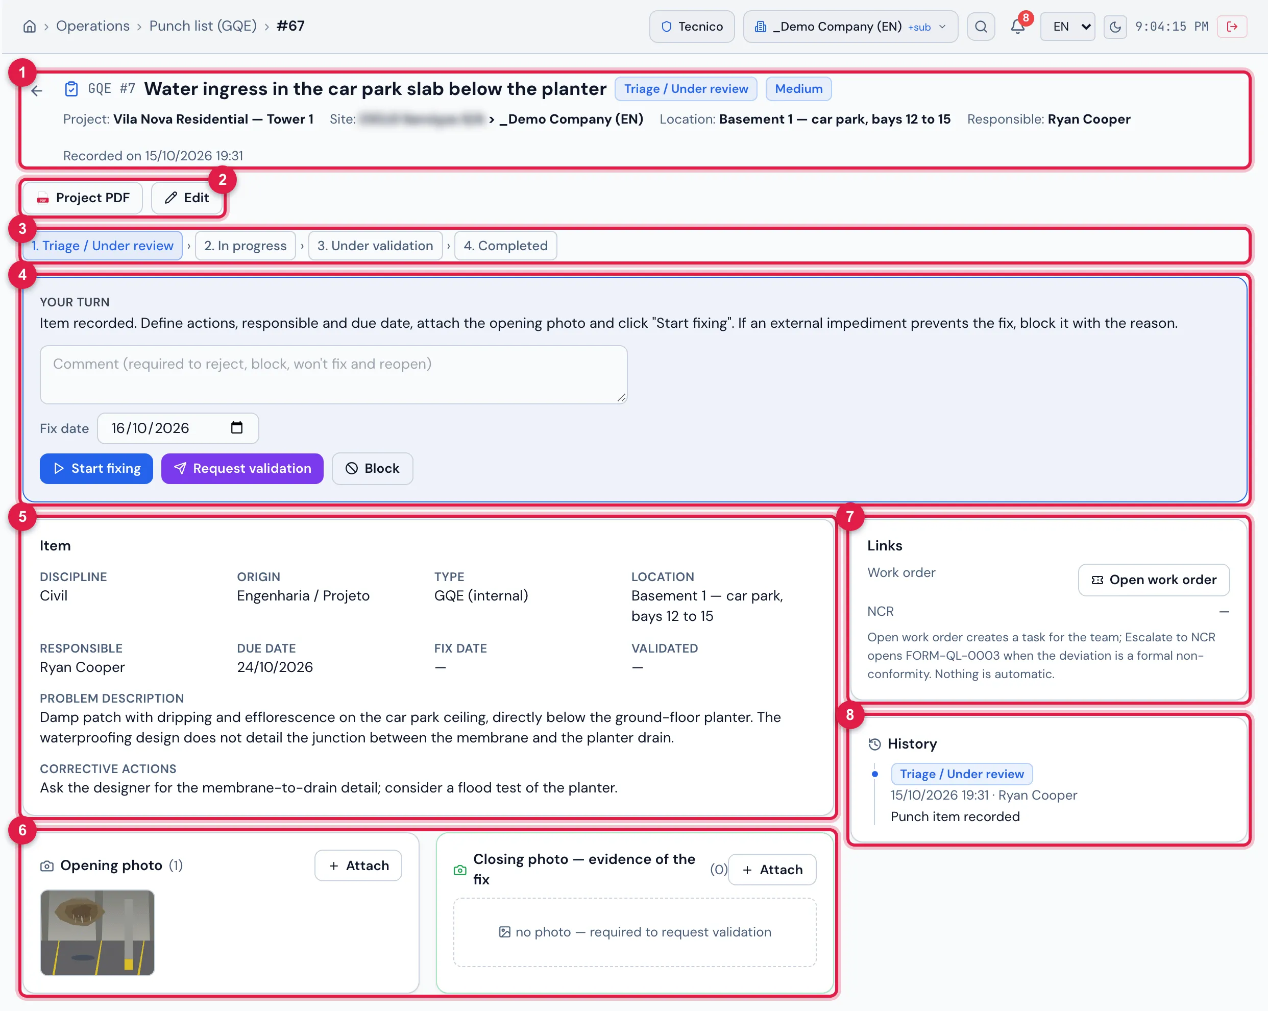Click the GQE clipboard icon by title
Image resolution: width=1268 pixels, height=1011 pixels.
click(x=71, y=89)
